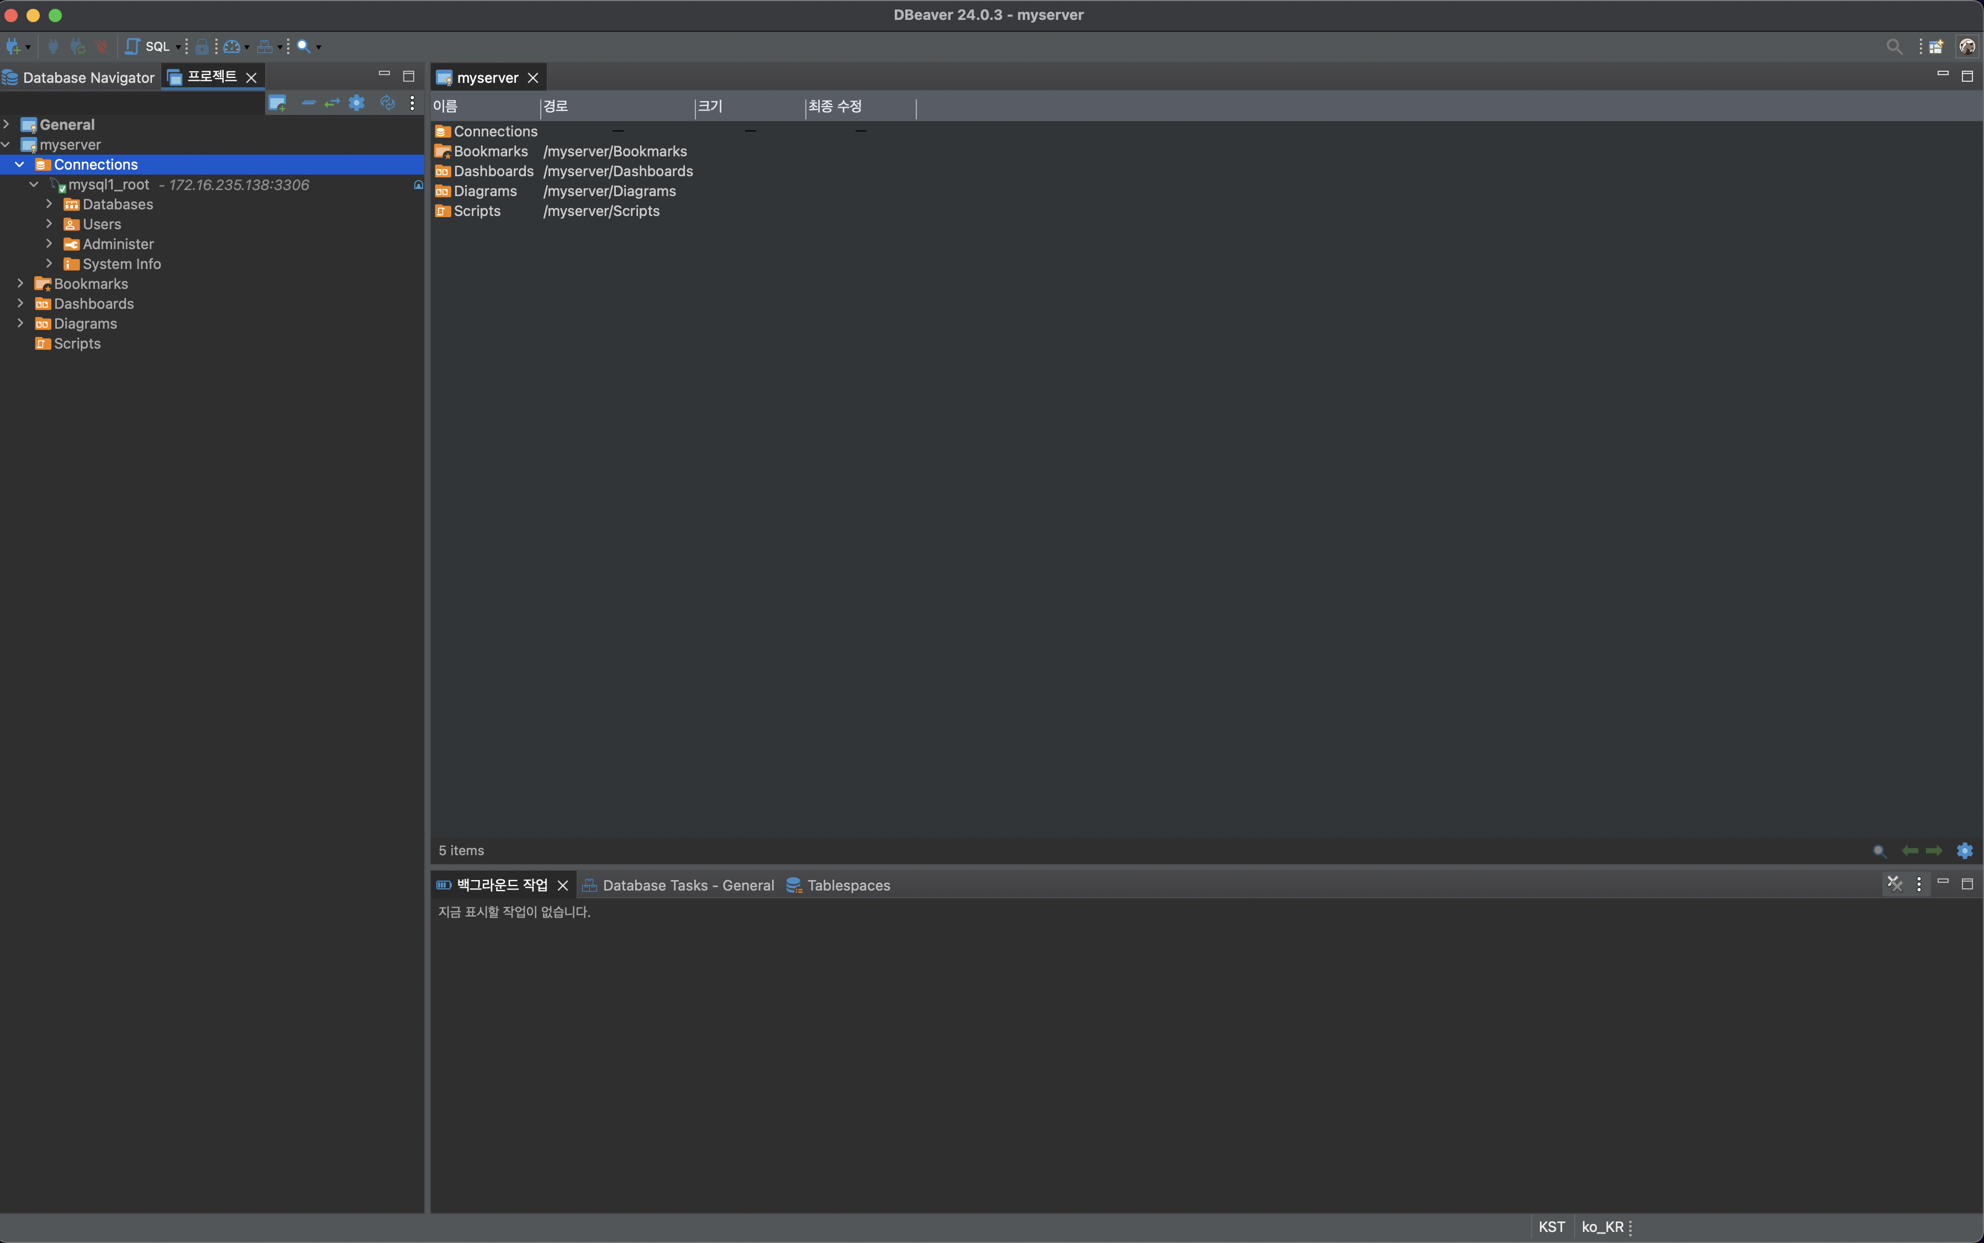Click the lock icon on mysql1_root row

(x=418, y=185)
